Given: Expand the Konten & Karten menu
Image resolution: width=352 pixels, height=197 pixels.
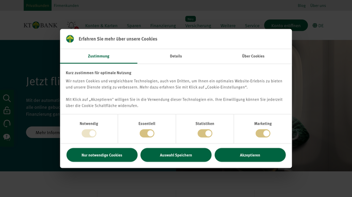Looking at the screenshot, I should (x=101, y=26).
